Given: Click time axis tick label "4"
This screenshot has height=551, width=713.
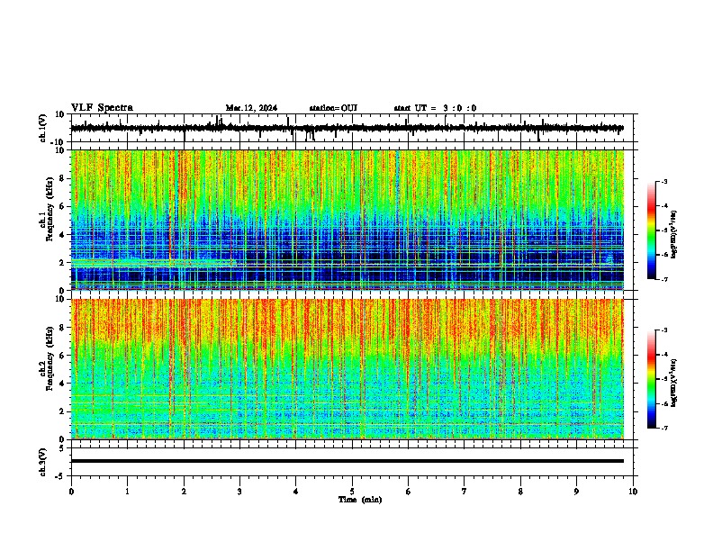Looking at the screenshot, I should [x=296, y=492].
